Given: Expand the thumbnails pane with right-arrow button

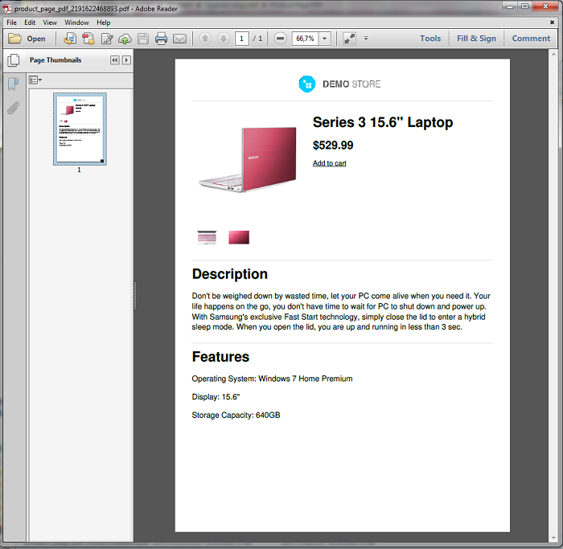Looking at the screenshot, I should click(126, 60).
